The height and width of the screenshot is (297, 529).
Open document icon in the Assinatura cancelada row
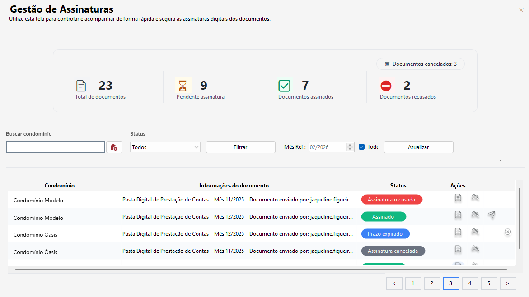point(458,249)
